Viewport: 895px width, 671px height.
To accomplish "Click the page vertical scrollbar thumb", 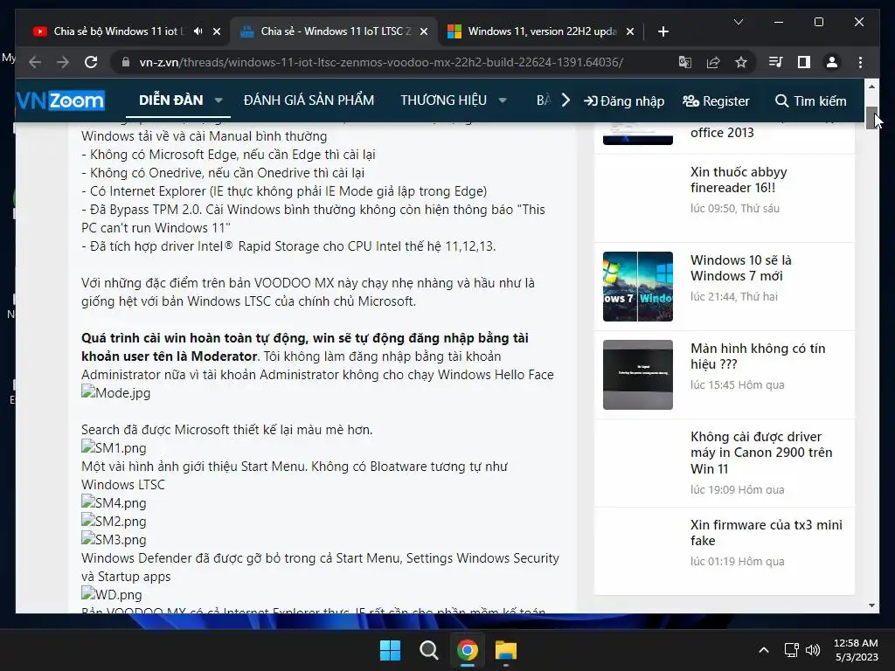I will [871, 118].
